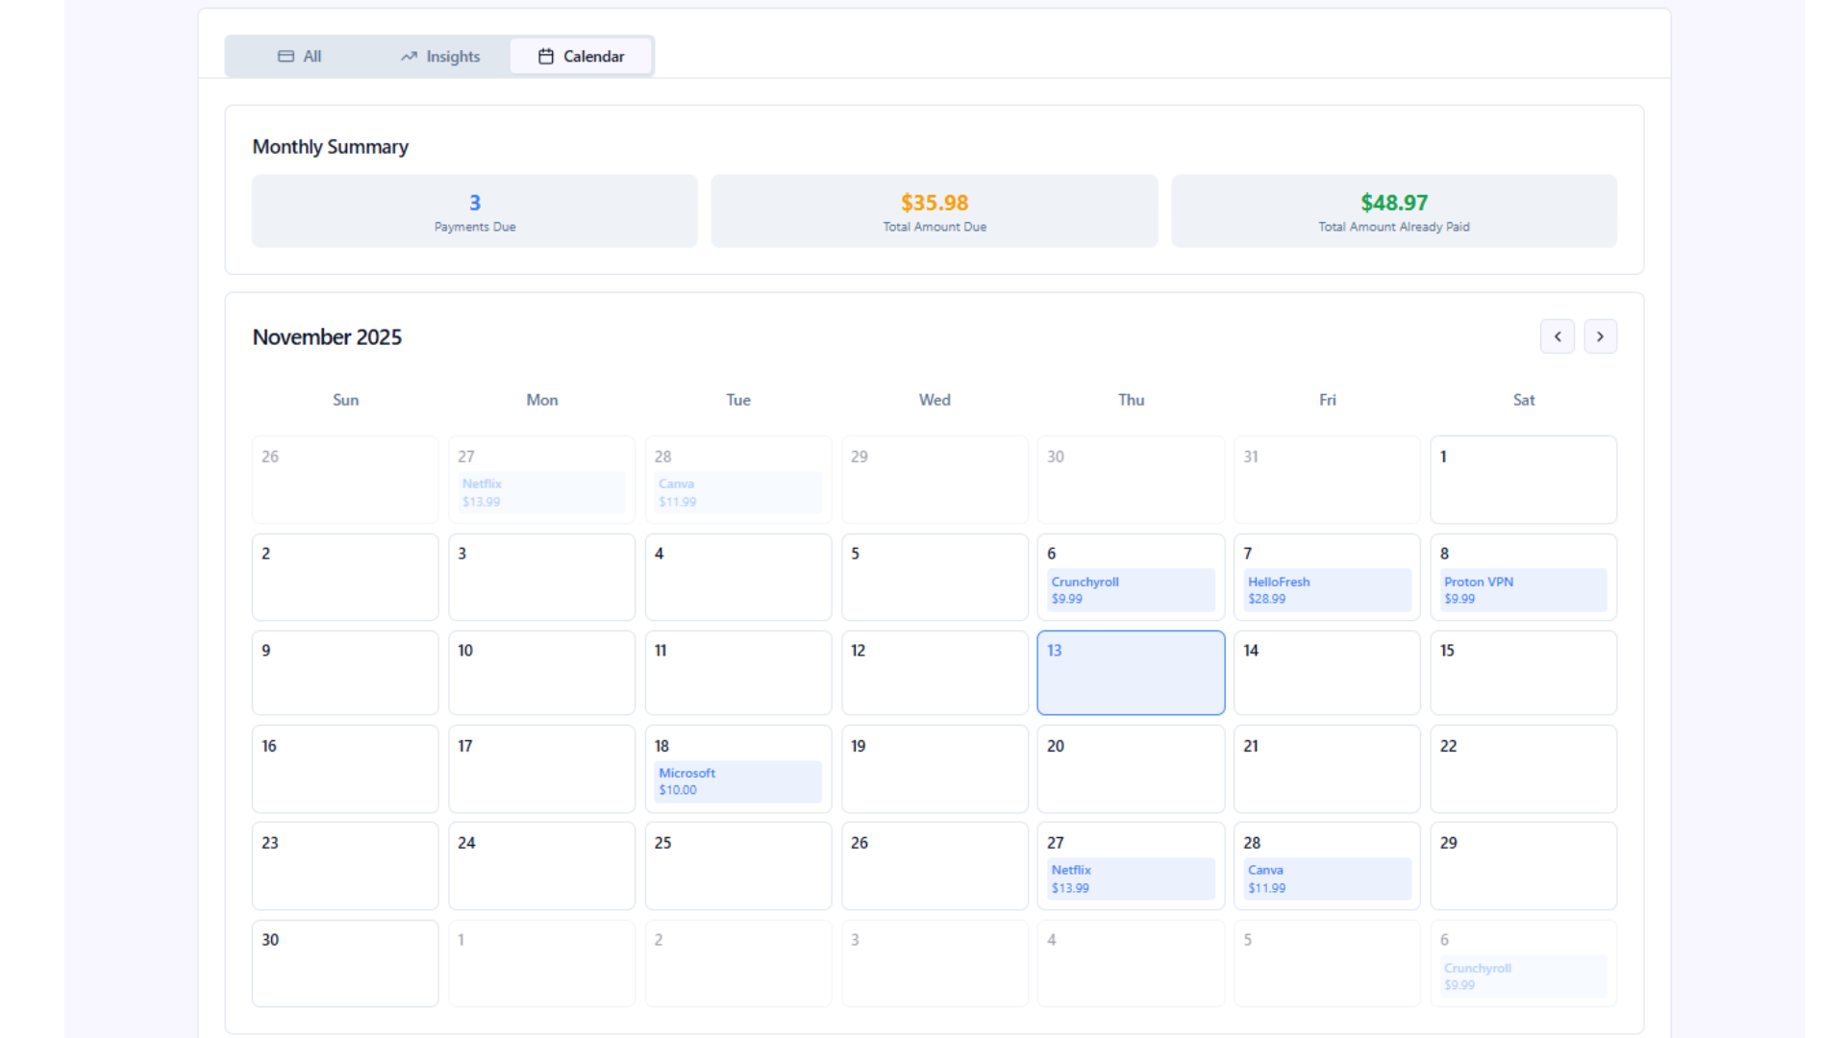
Task: Click the card icon beside the All tab
Action: 284,56
